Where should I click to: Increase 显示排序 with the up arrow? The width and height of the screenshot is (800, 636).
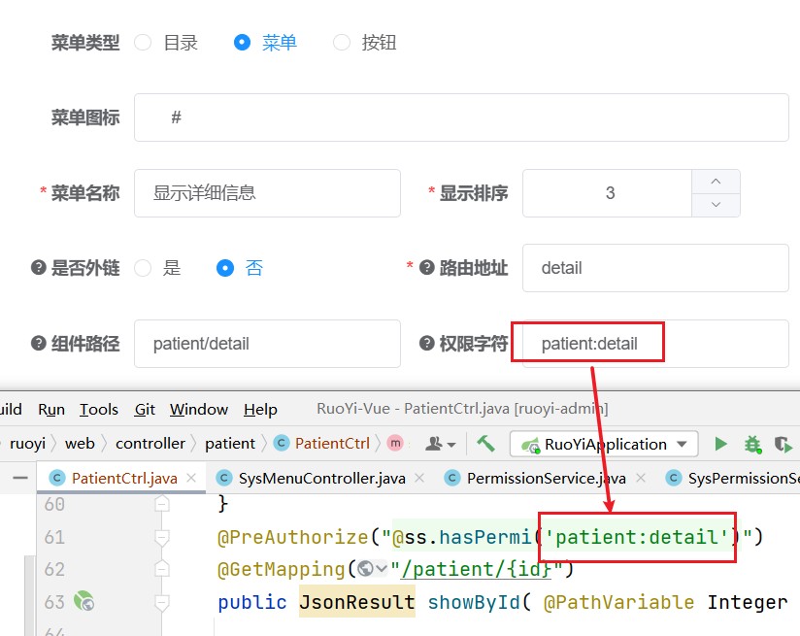(716, 182)
